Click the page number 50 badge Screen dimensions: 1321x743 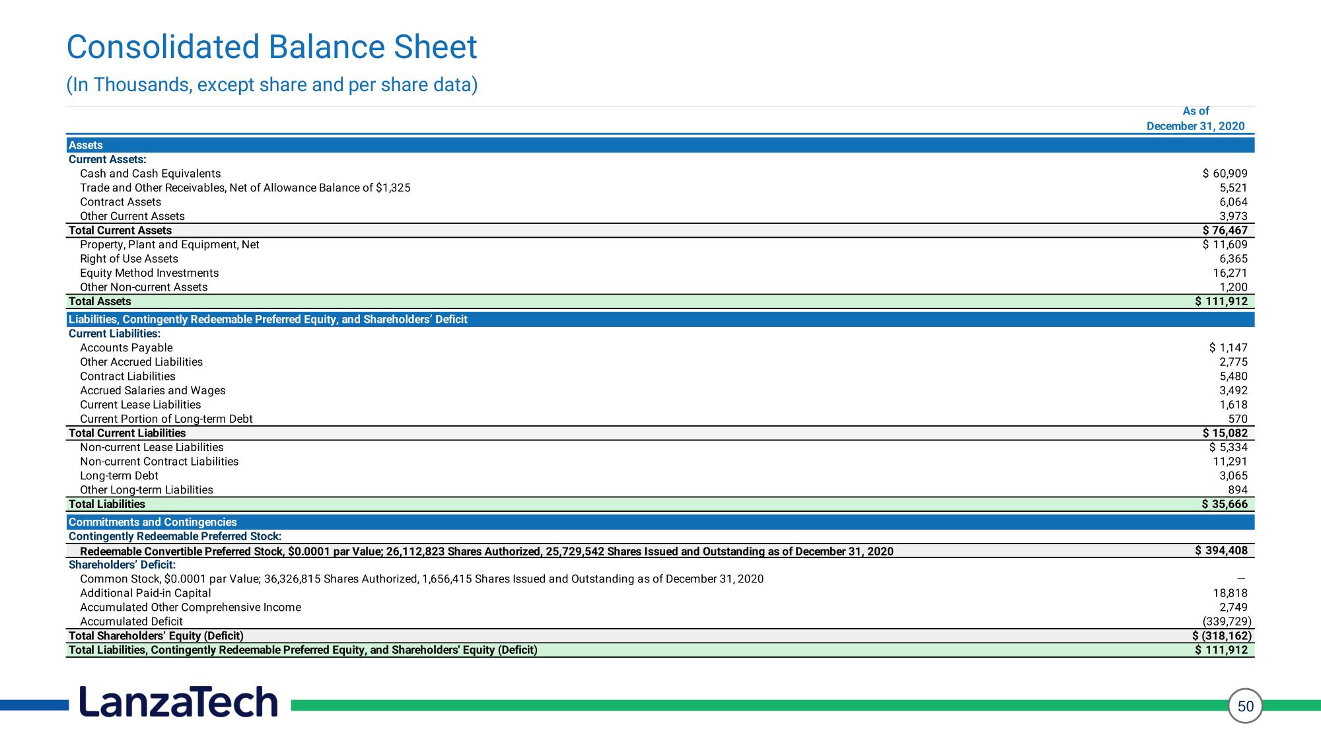1245,706
